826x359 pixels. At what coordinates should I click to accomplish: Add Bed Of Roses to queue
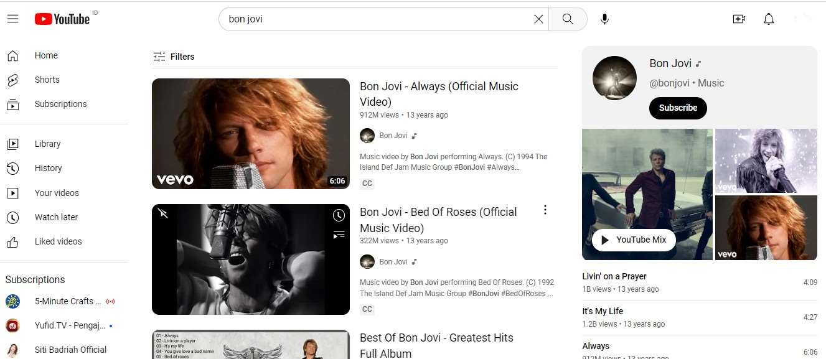tap(339, 235)
